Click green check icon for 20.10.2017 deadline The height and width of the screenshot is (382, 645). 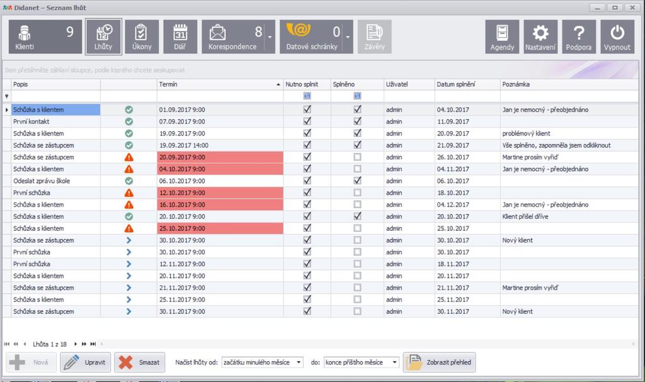128,216
